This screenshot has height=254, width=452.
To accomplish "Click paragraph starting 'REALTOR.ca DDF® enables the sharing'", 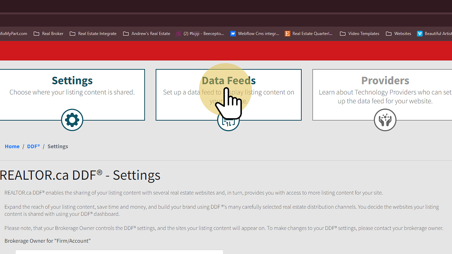I will coord(193,193).
